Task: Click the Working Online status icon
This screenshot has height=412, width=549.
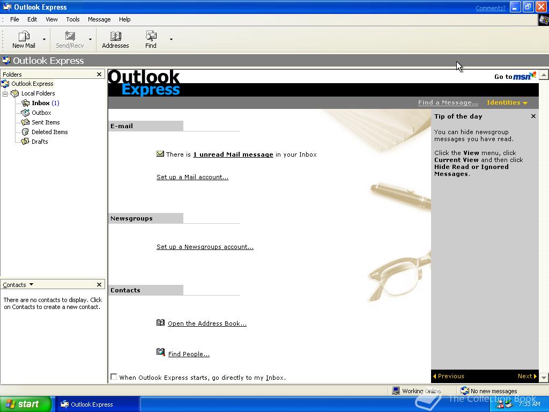Action: pos(396,391)
